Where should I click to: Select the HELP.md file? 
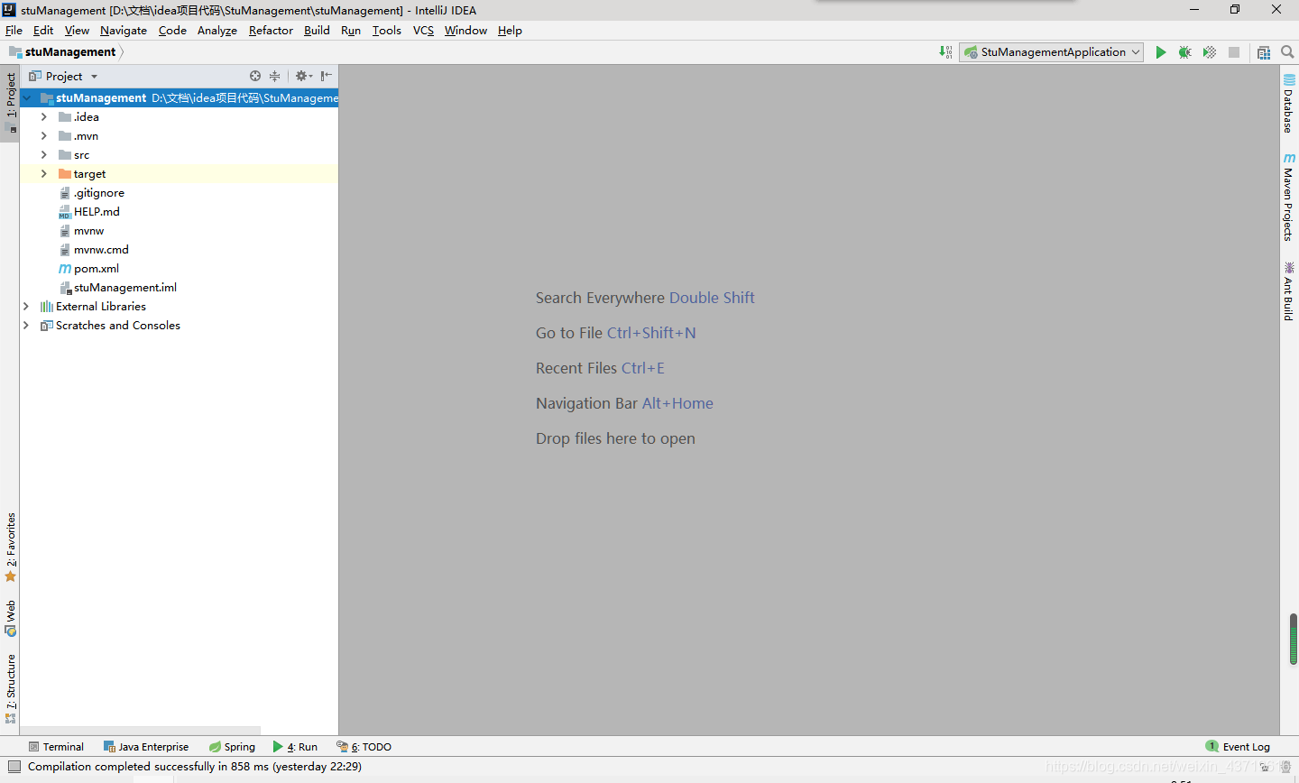click(97, 212)
